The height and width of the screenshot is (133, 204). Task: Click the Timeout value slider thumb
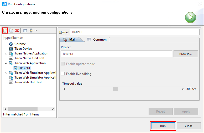115,89
